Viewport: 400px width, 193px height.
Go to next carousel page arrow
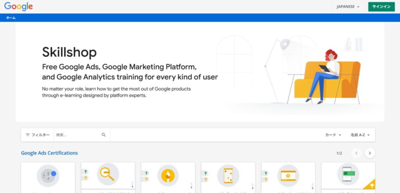370,153
